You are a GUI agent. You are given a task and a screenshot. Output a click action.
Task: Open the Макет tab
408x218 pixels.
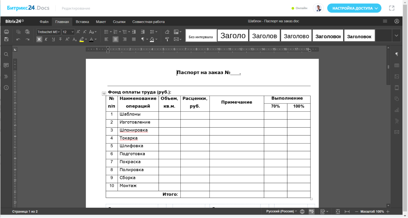click(x=101, y=22)
